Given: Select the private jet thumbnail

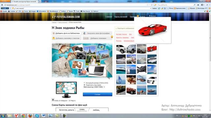Looking at the screenshot, I should [x=131, y=59].
